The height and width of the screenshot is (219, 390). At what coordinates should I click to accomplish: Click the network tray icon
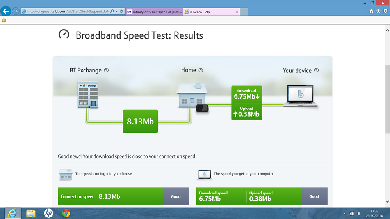(352, 214)
